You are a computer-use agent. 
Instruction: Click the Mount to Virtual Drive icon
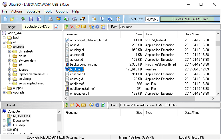click(75, 19)
